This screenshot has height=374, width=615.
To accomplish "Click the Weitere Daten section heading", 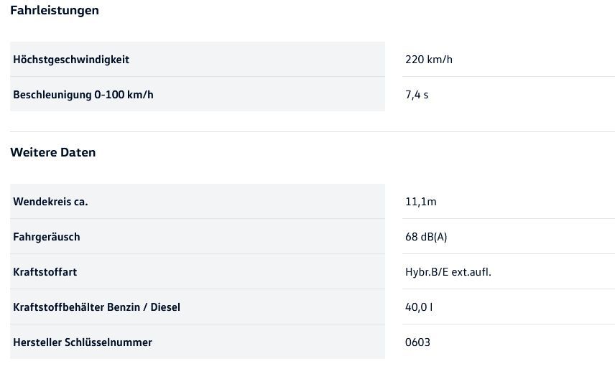I will (52, 153).
